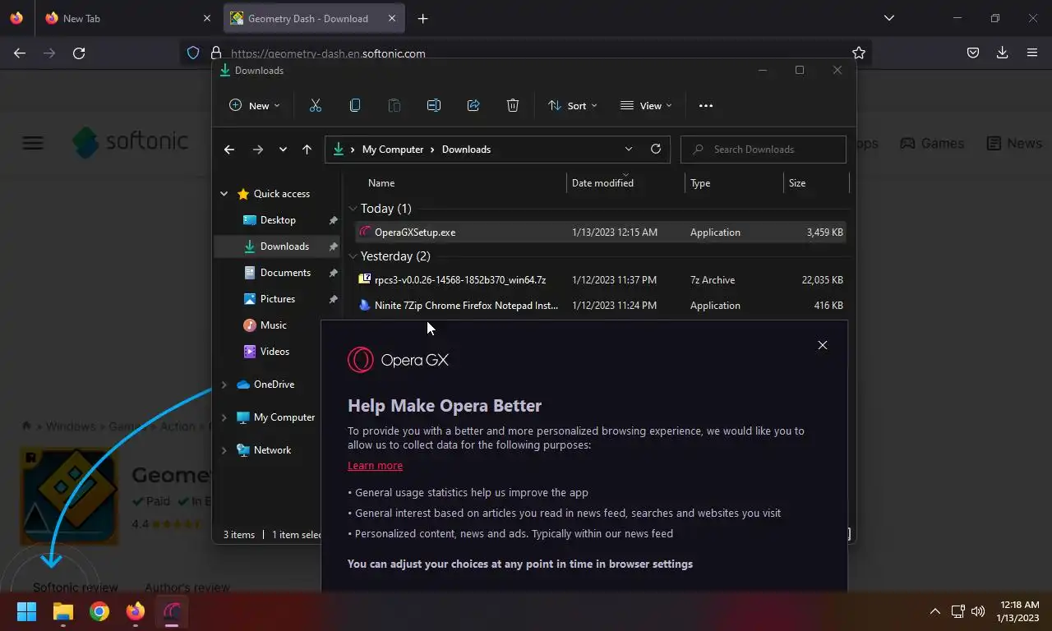This screenshot has height=631, width=1052.
Task: Open the New item dropdown
Action: point(254,105)
